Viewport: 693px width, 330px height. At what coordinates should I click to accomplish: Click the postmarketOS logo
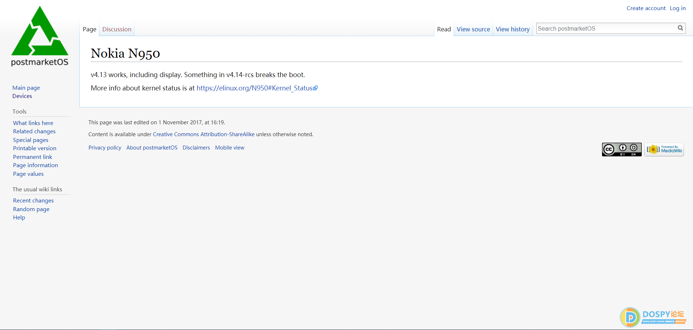tap(40, 36)
